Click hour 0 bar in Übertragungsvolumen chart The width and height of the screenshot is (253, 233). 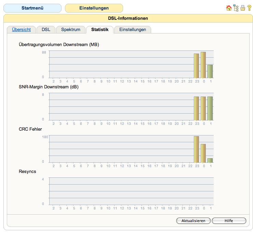203,65
